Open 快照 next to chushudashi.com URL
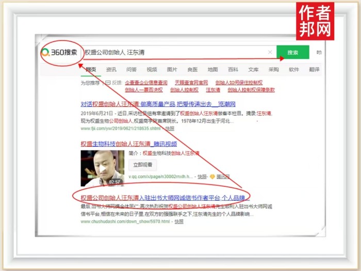This screenshot has width=361, height=271. click(x=178, y=221)
